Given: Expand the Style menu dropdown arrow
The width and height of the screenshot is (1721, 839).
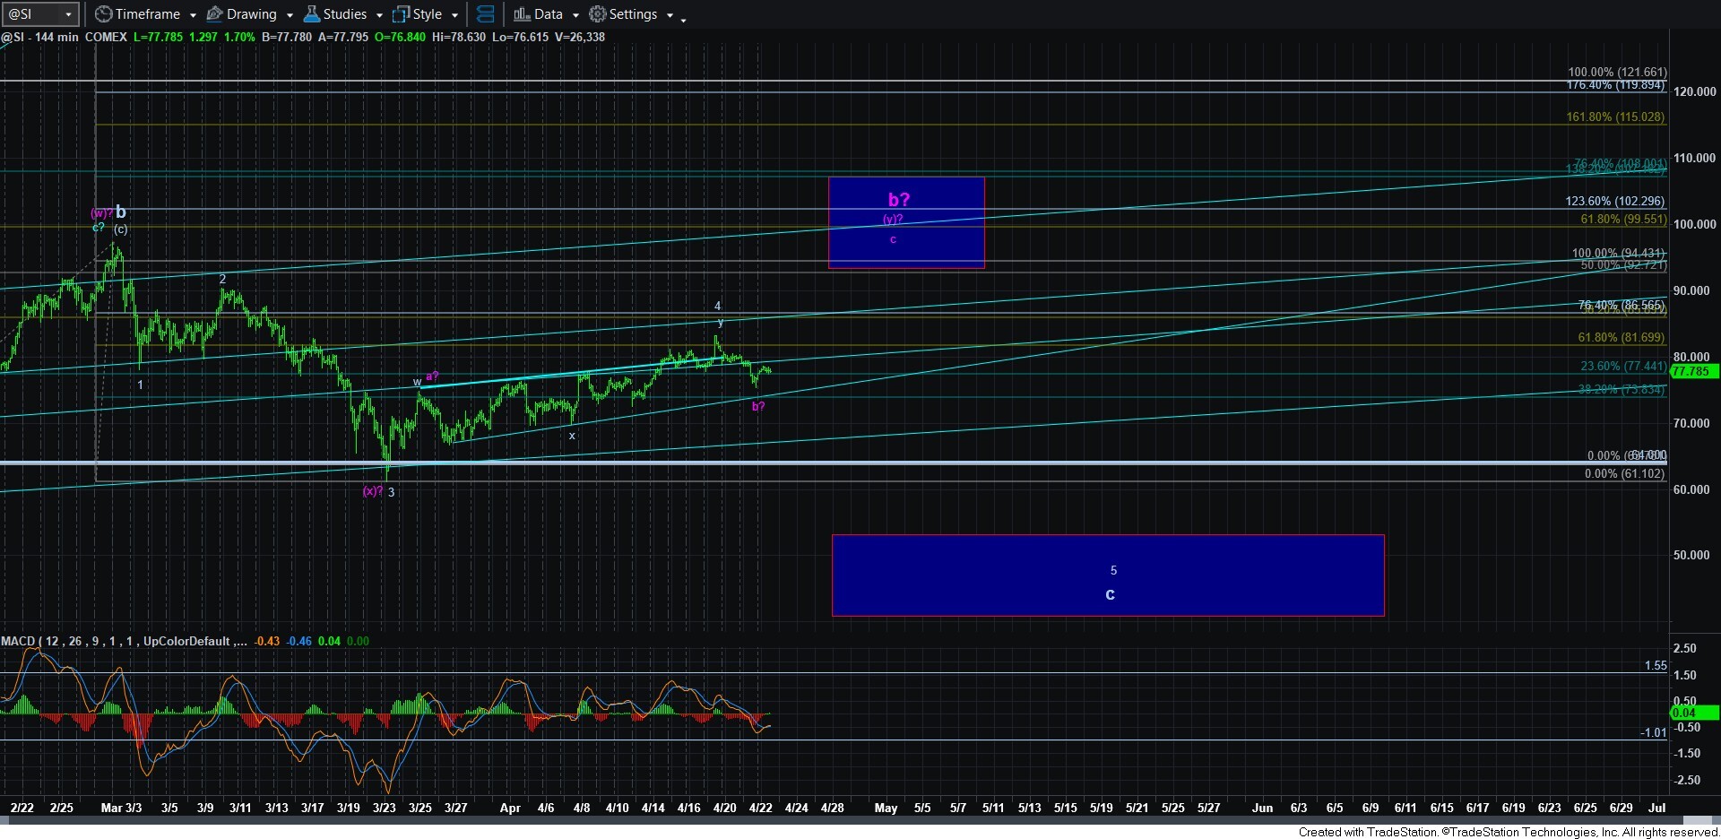Looking at the screenshot, I should 454,15.
